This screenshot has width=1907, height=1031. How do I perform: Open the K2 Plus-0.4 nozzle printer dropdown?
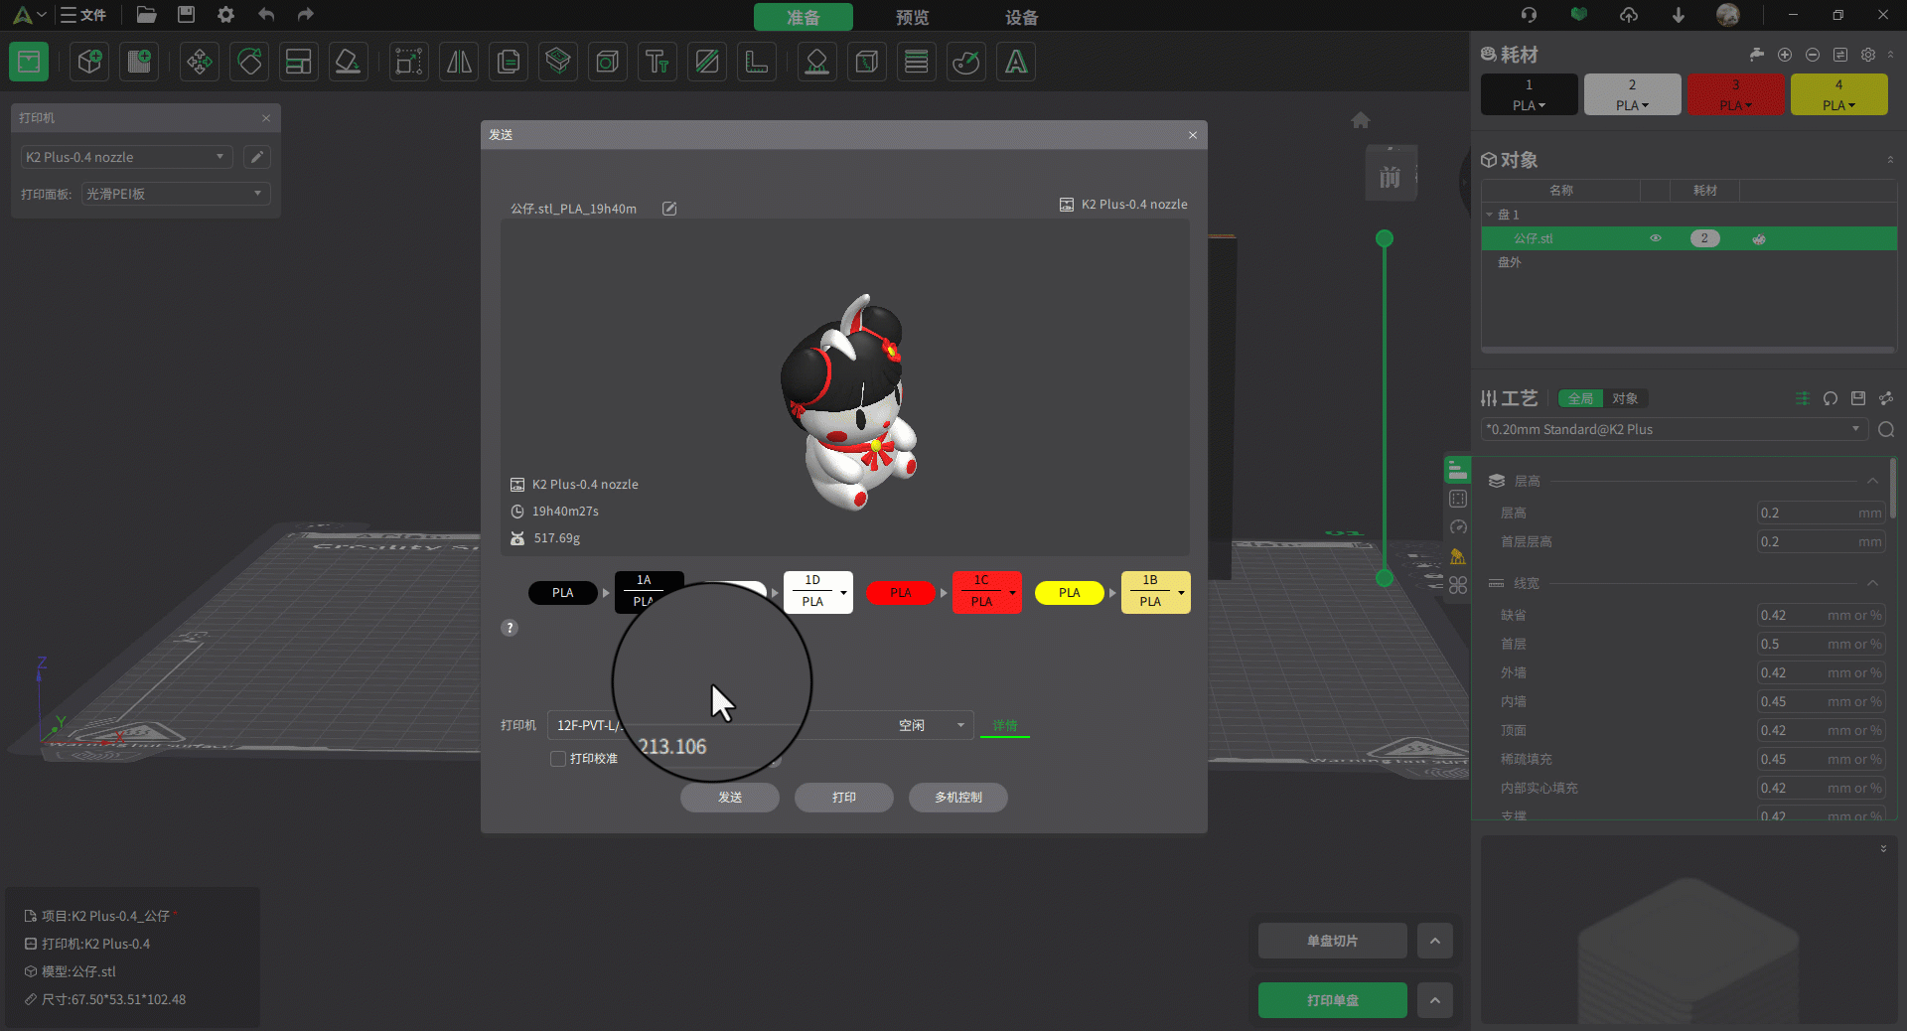127,157
